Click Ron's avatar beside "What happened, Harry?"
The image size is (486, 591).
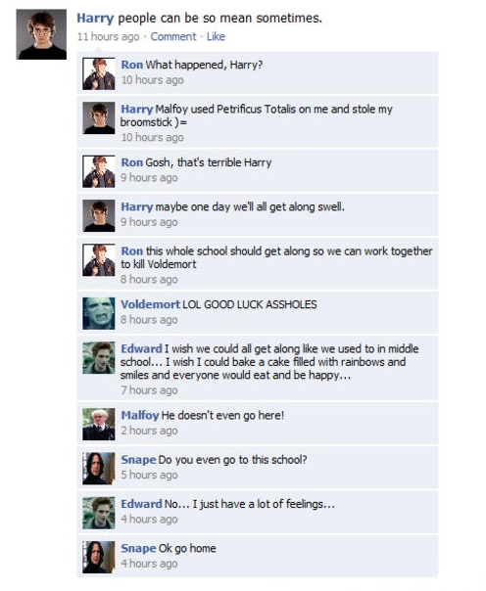99,73
